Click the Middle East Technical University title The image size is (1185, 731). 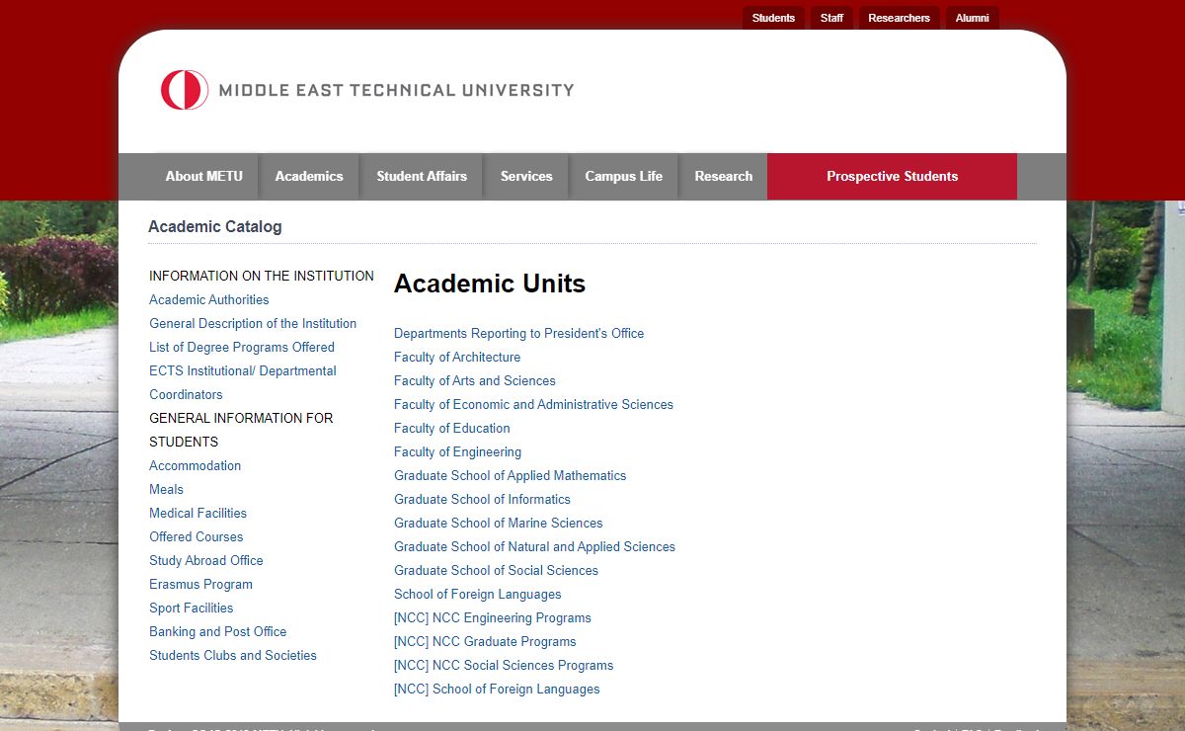click(396, 90)
